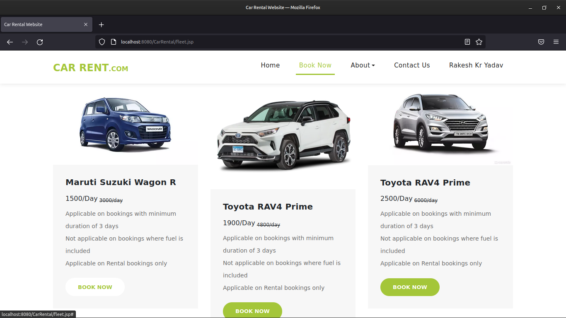This screenshot has height=318, width=566.
Task: Go to the Home page
Action: 270,65
